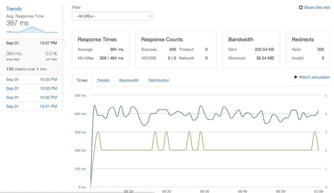The height and width of the screenshot is (193, 334).
Task: Switch to the Times tab
Action: (82, 80)
